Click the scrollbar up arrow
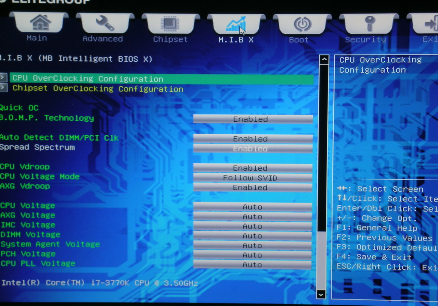The image size is (438, 306). [x=323, y=60]
